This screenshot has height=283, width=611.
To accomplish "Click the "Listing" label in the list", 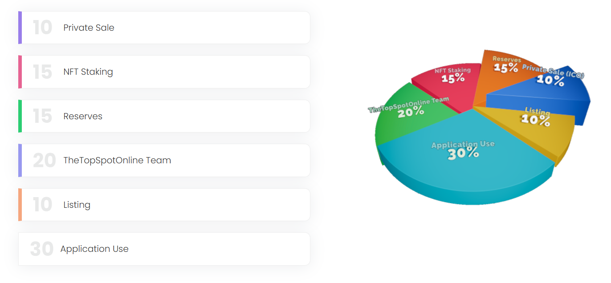I will (x=77, y=205).
